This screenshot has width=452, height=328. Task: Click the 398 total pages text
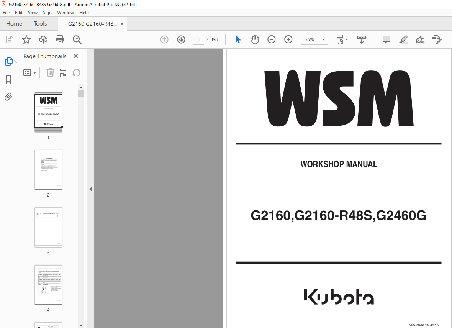tap(214, 39)
